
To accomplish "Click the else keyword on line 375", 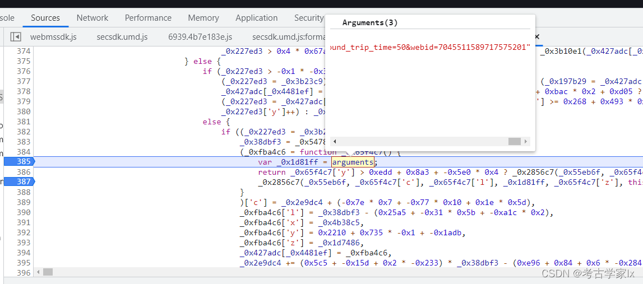I will [202, 61].
